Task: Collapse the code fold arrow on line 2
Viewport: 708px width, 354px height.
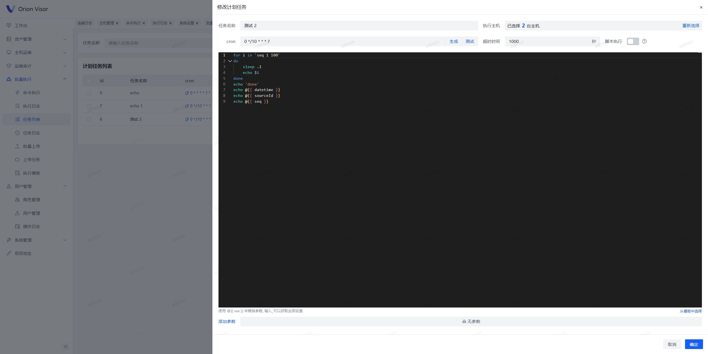Action: click(230, 61)
